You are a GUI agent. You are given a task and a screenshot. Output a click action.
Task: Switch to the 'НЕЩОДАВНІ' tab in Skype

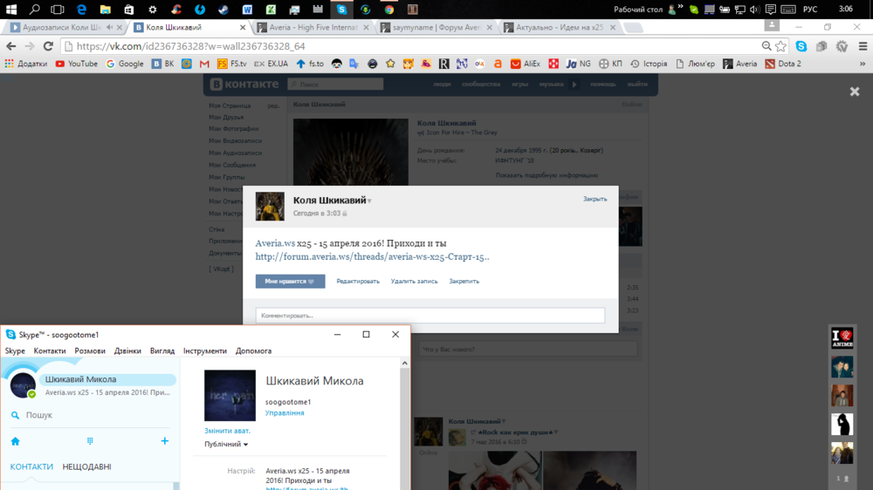[x=86, y=466]
